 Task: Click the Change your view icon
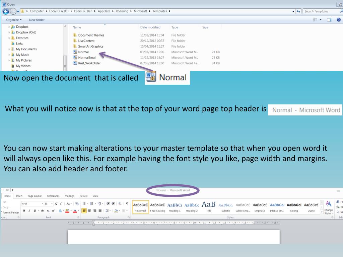315,20
